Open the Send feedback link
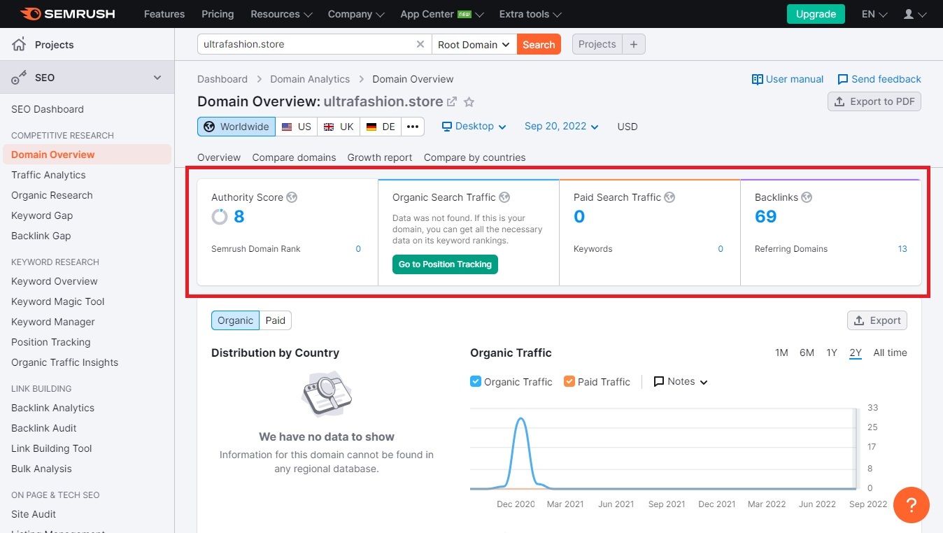Viewport: 943px width, 533px height. point(879,79)
